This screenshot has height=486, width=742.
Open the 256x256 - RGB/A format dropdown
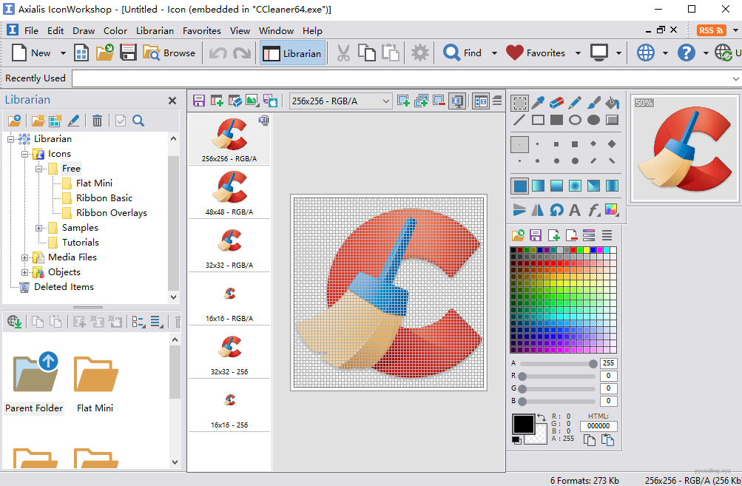click(x=385, y=101)
